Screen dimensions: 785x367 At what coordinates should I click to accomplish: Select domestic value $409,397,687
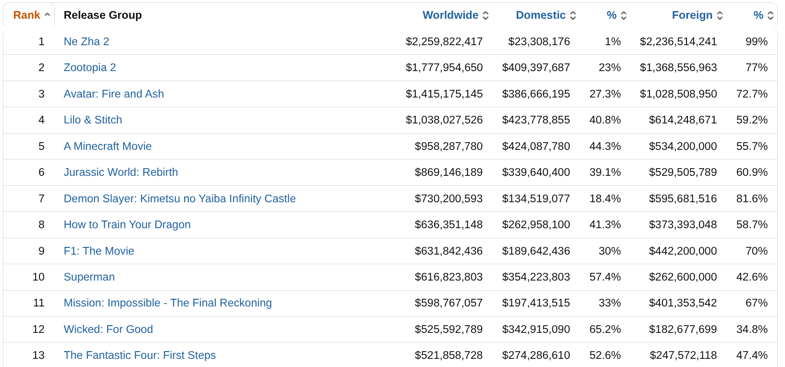click(536, 68)
